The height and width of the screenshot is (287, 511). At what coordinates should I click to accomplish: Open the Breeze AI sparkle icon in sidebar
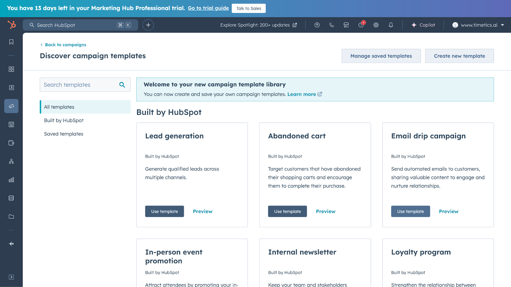[11, 243]
